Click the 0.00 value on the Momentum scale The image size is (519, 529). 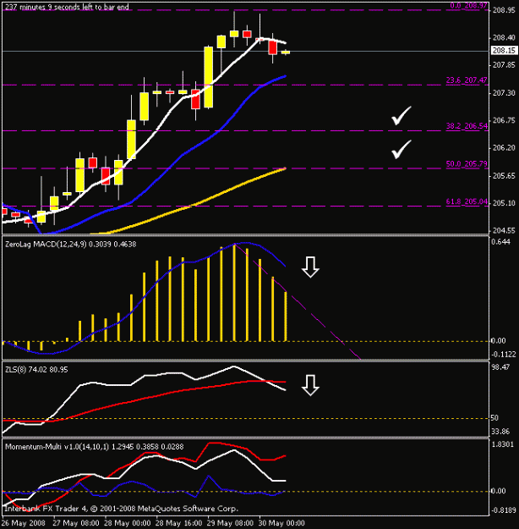(x=499, y=491)
